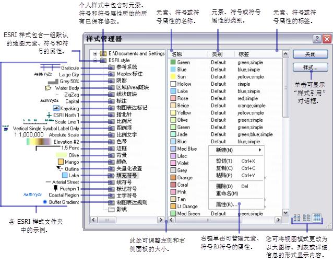Viewport: 333px width, 263px height.
Task: Sort by the 名称 column header
Action: [x=188, y=54]
